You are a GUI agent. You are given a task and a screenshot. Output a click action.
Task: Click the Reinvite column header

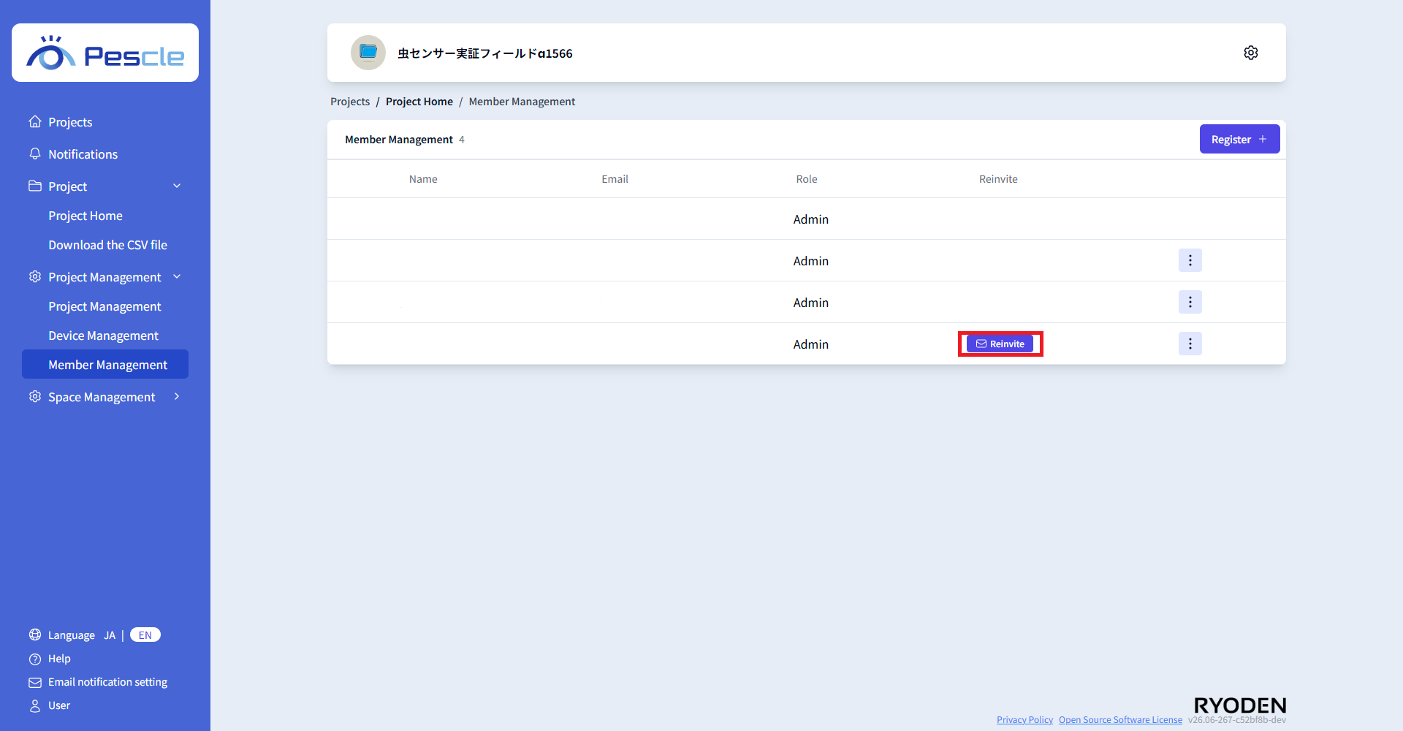coord(998,179)
